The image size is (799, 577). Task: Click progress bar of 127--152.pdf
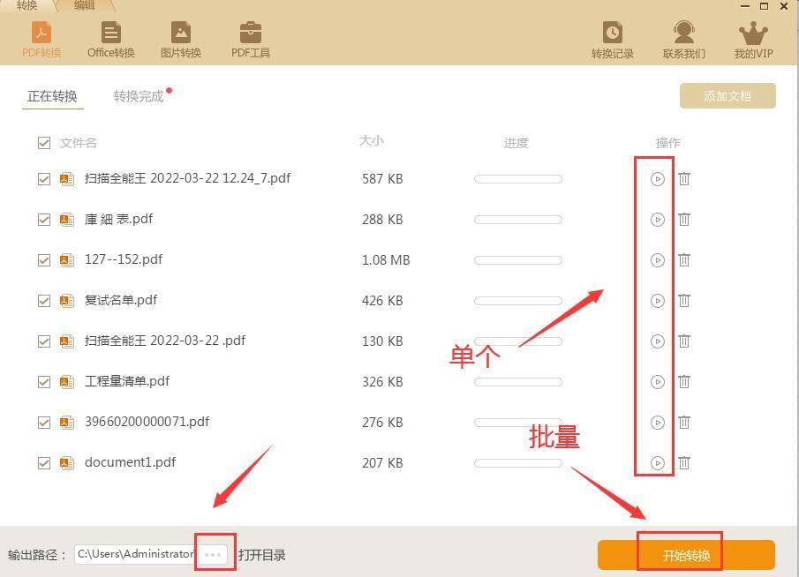click(x=517, y=260)
